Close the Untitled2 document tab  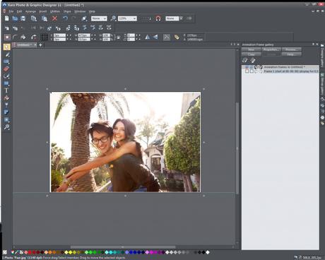pos(35,45)
